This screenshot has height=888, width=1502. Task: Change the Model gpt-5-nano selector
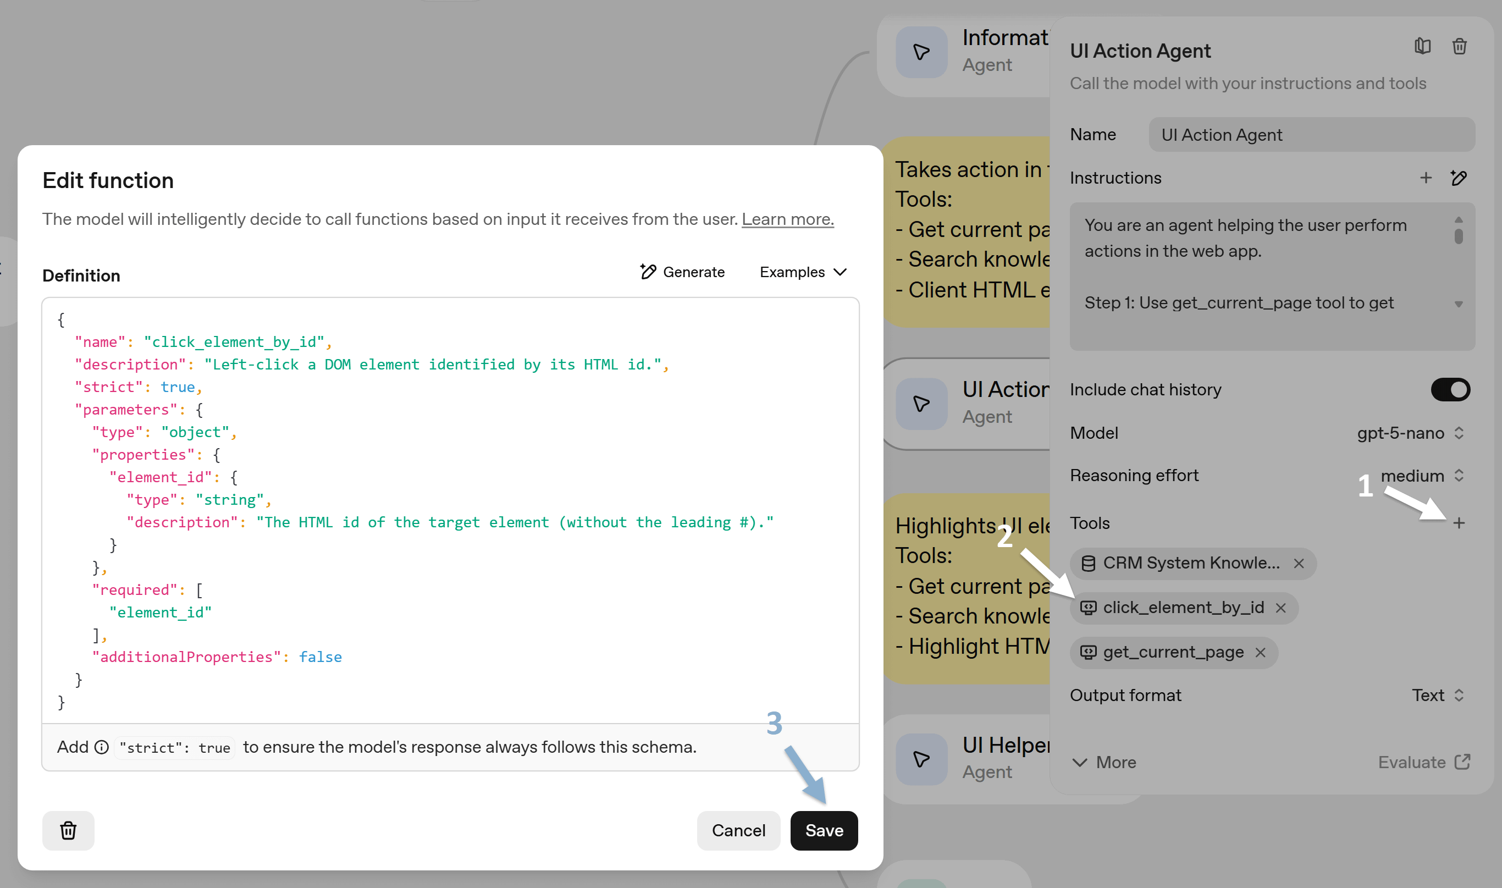1410,433
